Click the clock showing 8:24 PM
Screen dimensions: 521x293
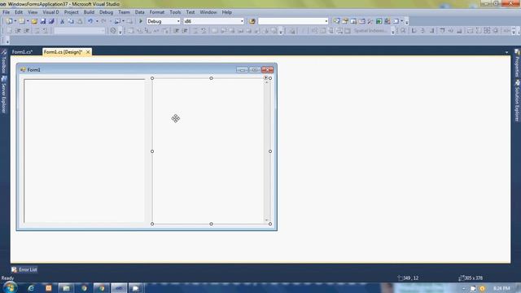(x=501, y=288)
